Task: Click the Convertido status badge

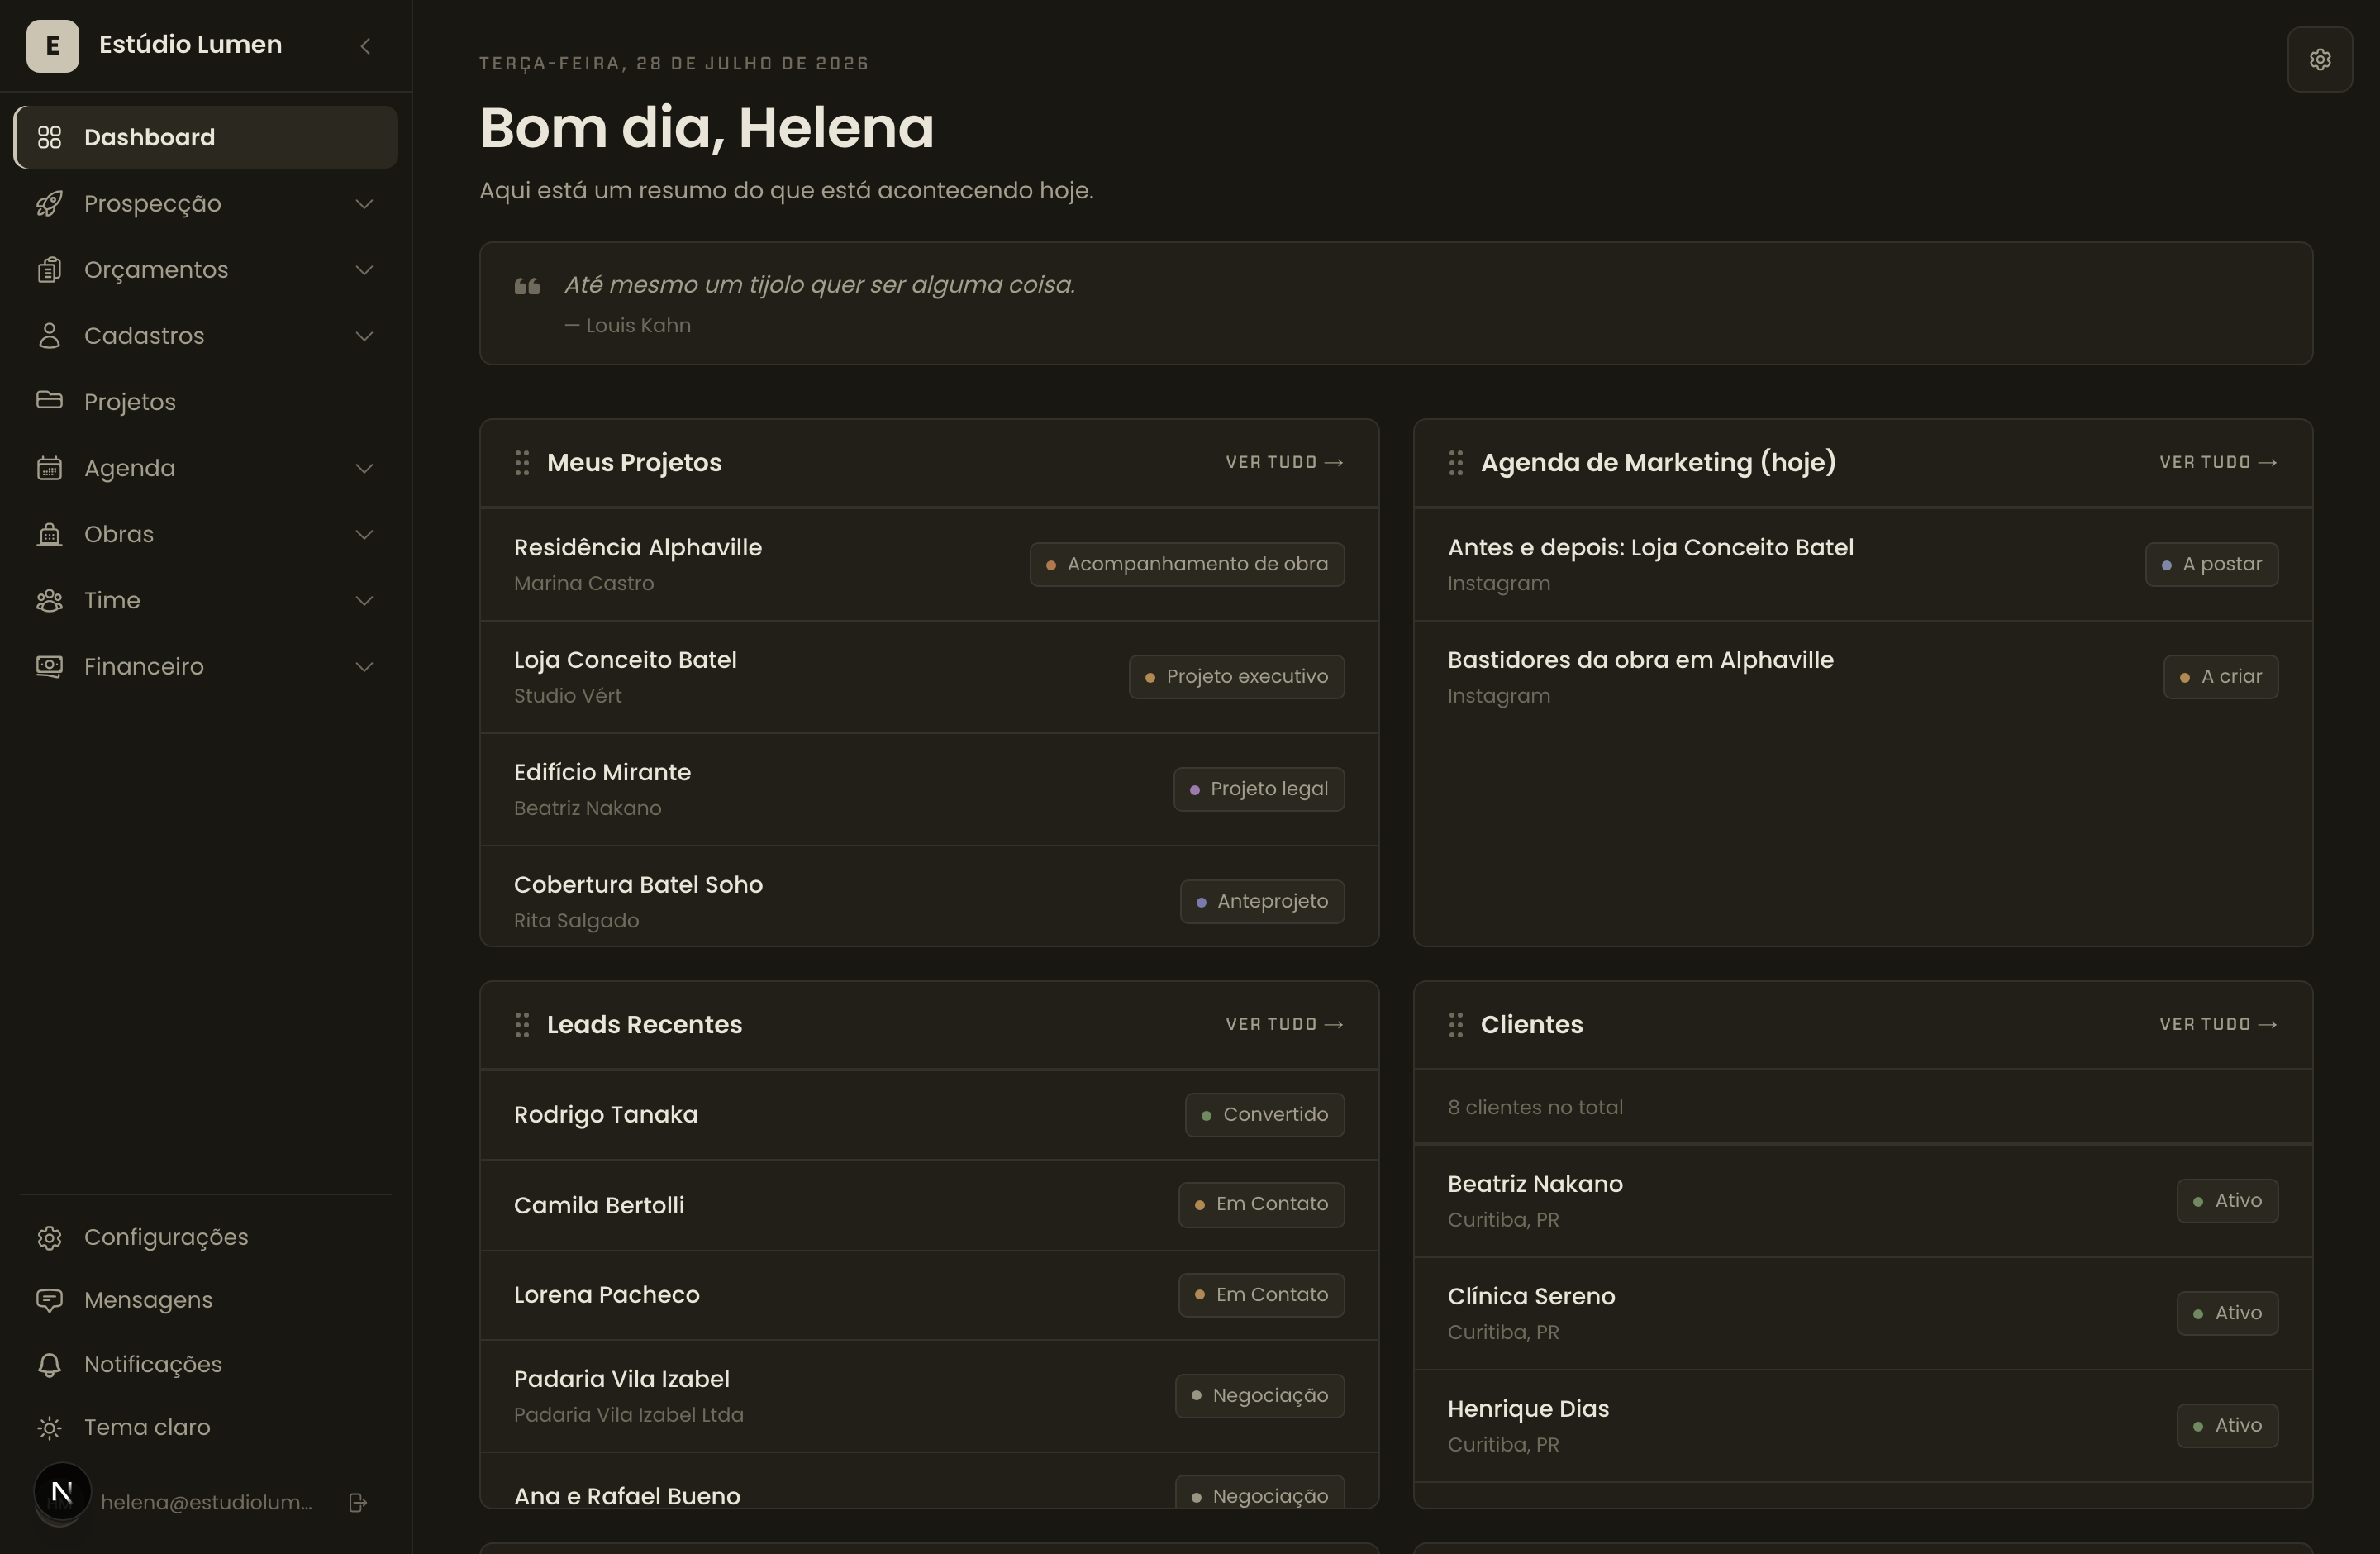Action: [1265, 1115]
